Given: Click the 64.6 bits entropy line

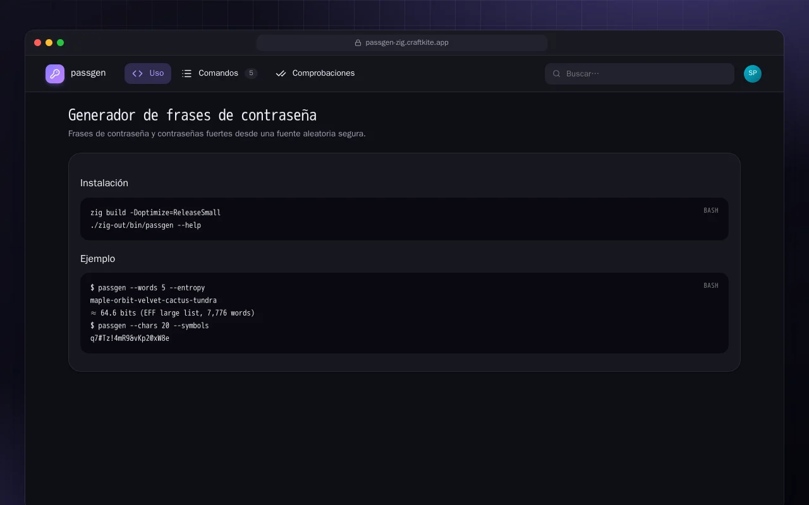Looking at the screenshot, I should (173, 313).
